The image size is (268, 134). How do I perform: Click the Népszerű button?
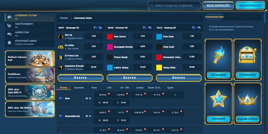click(218, 119)
